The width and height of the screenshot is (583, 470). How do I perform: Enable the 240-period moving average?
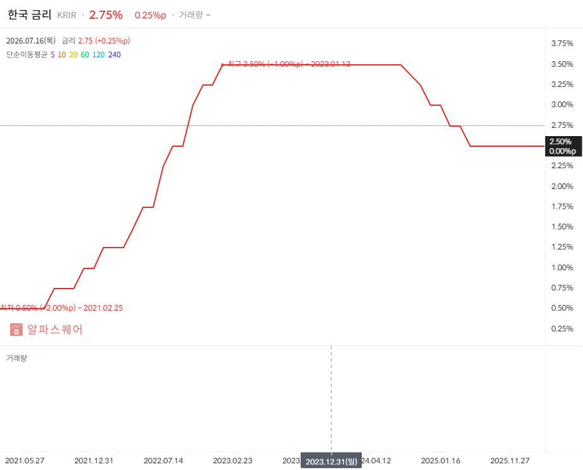pyautogui.click(x=115, y=55)
